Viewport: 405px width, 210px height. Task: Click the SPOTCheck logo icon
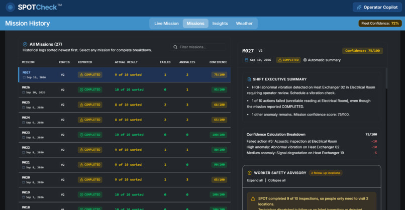pos(11,7)
